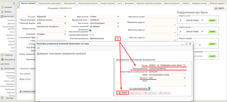The image size is (227, 102).
Task: Open the Правова форма dropdown
Action: [51, 23]
